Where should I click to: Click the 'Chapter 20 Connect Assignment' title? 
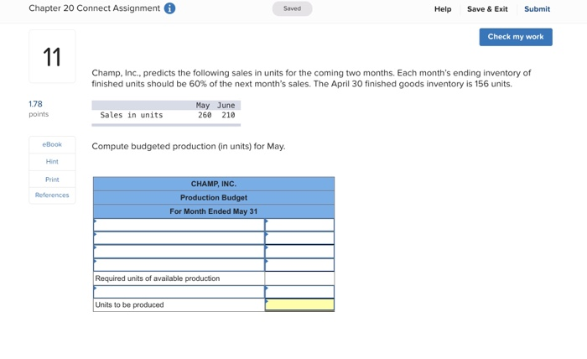[94, 8]
